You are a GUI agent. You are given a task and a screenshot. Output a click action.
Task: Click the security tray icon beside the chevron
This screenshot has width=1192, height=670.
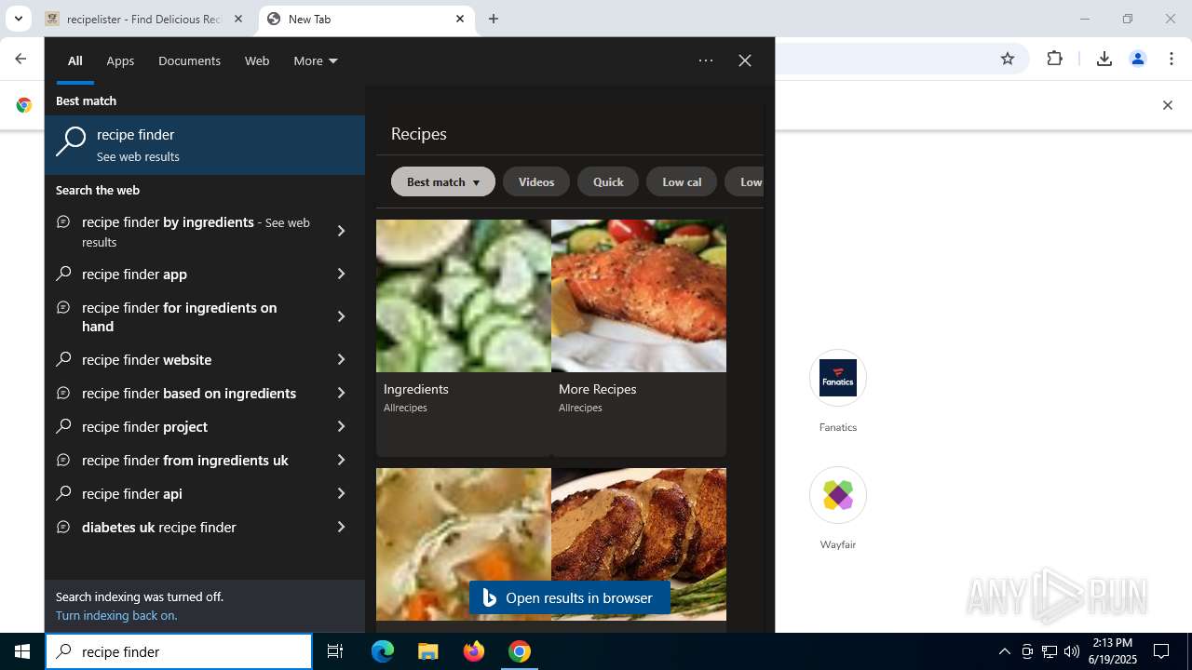coord(1027,651)
